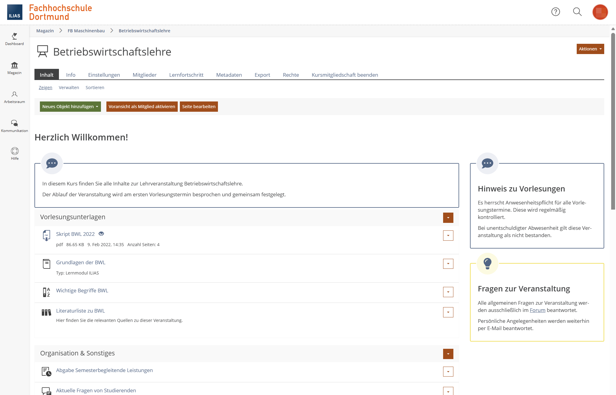Click FB Maschinenbau in breadcrumb
The image size is (616, 395).
click(86, 31)
